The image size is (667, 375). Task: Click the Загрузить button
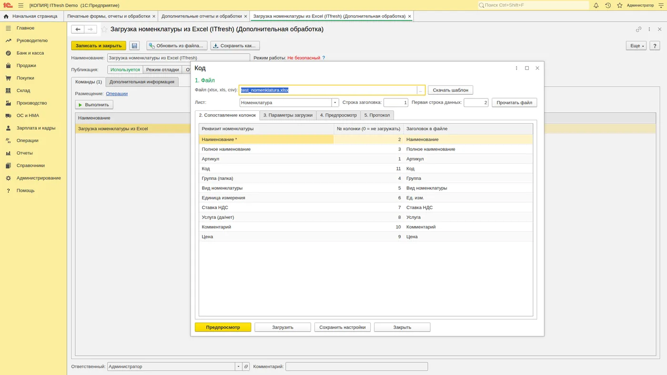[283, 327]
